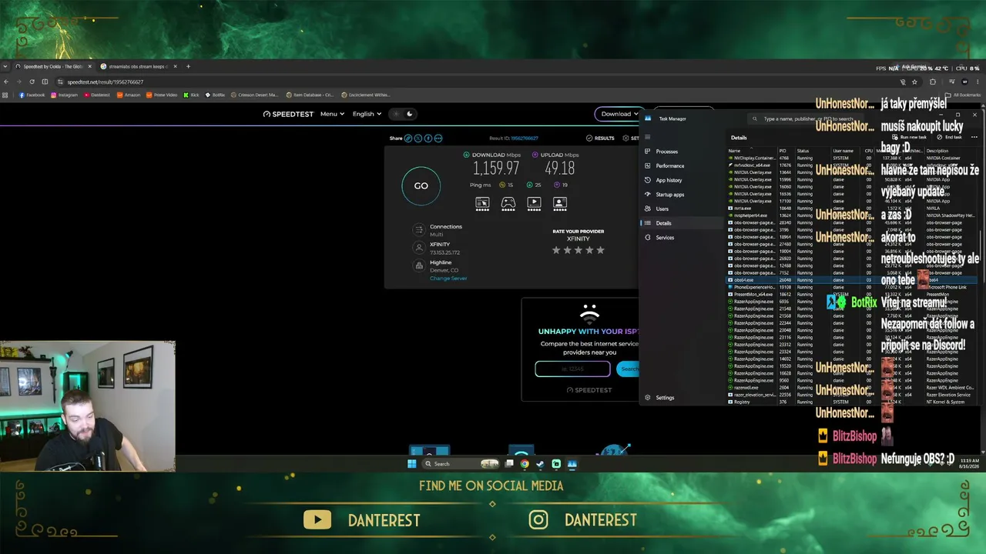The image size is (986, 554).
Task: Click the web browsing experience rating icon
Action: (x=482, y=203)
